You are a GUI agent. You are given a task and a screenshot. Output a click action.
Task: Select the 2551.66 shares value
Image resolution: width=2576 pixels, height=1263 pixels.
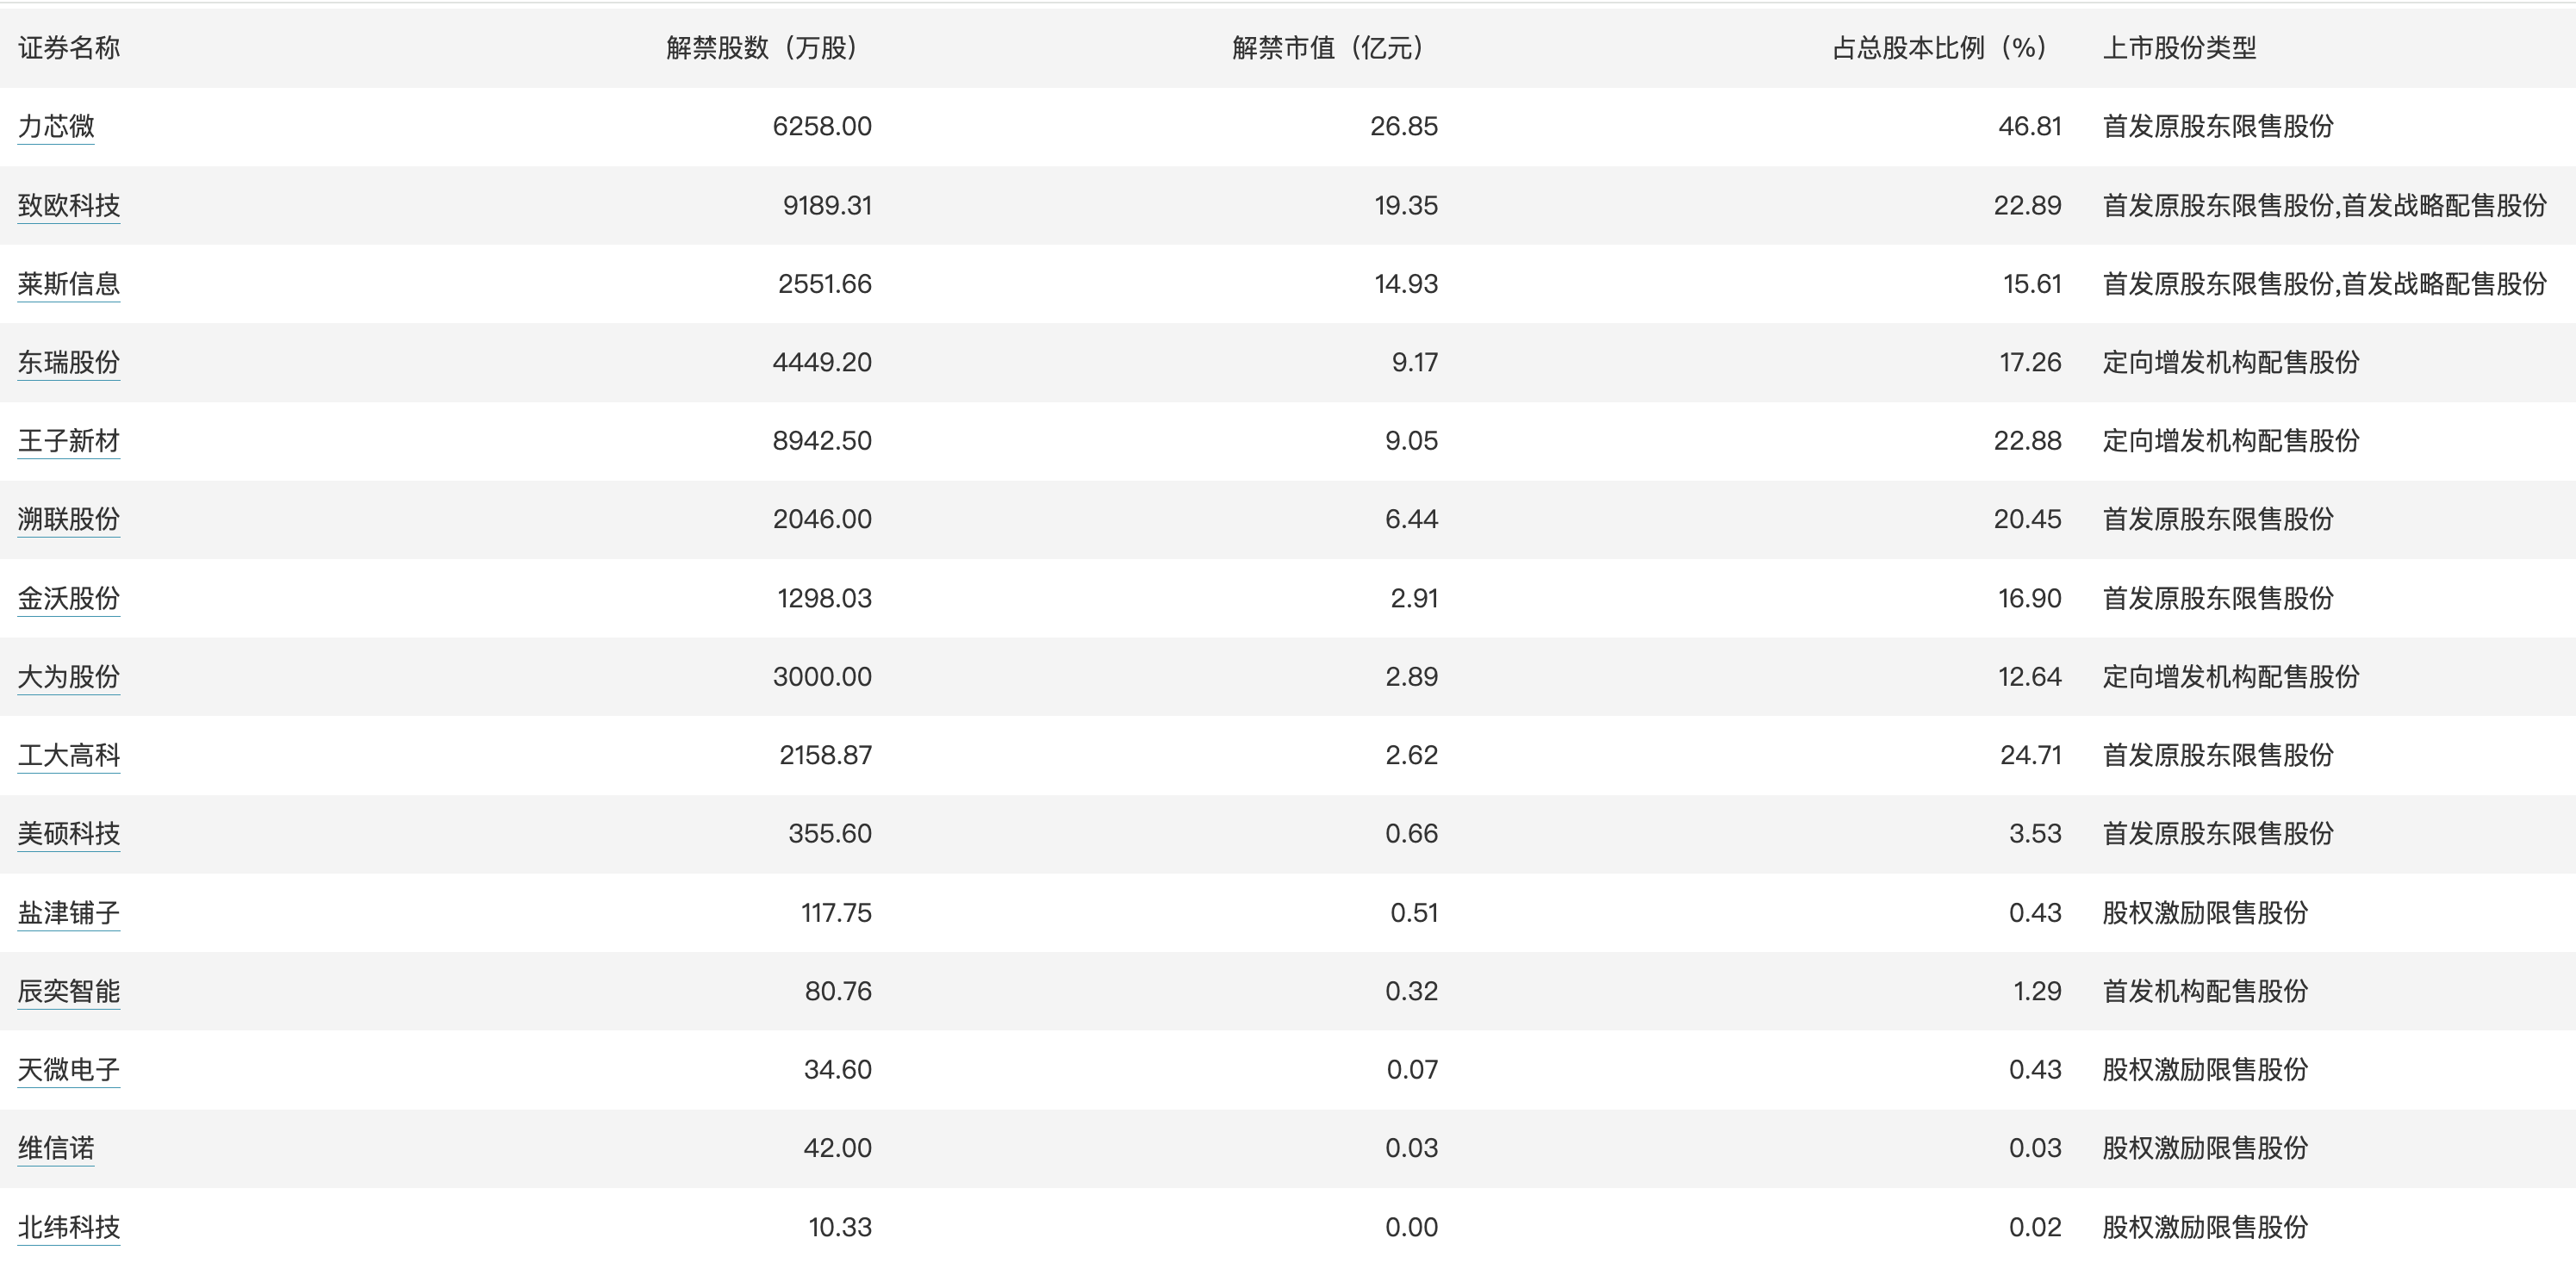click(x=825, y=284)
